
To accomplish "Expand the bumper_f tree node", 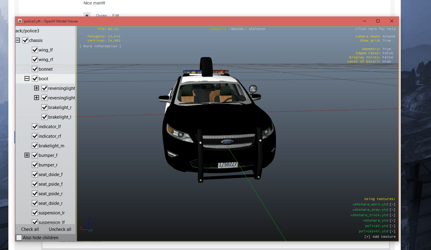I will [27, 155].
